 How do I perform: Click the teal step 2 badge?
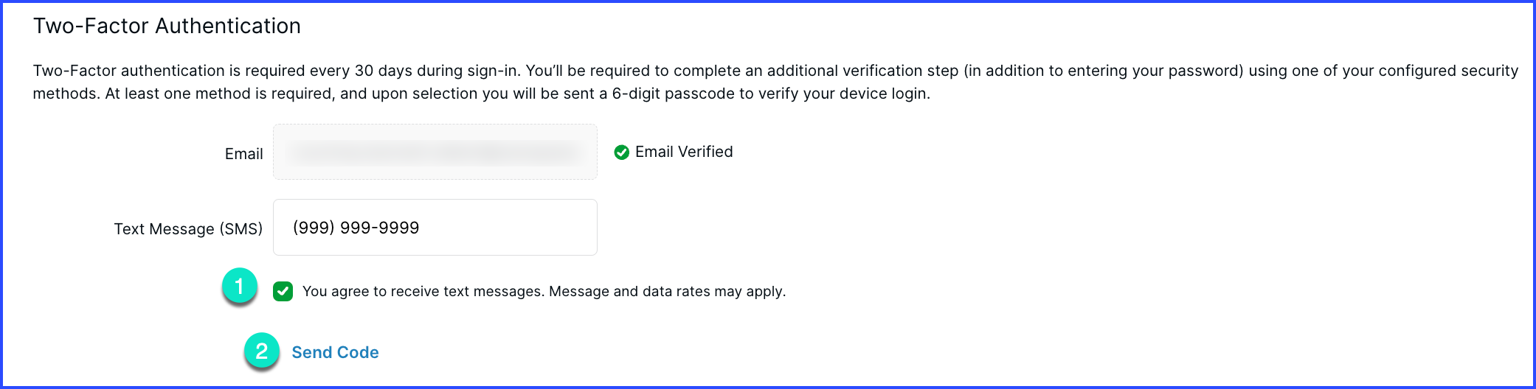click(262, 351)
